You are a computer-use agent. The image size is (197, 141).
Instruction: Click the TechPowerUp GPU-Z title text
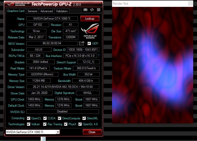(51, 4)
